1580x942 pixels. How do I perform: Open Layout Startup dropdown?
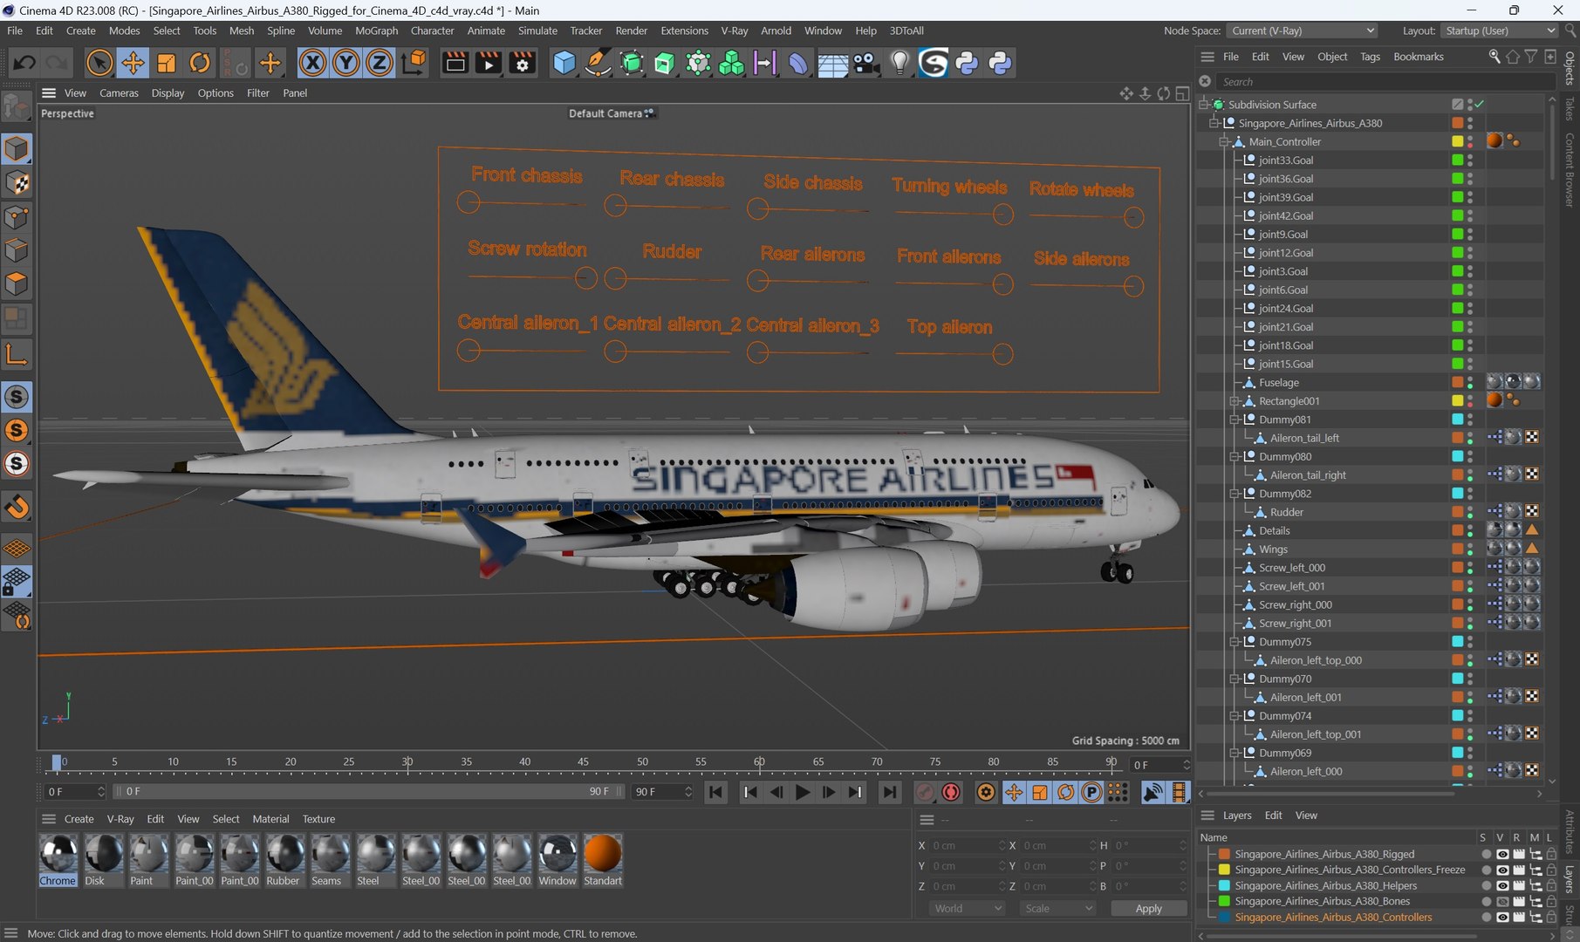tap(1499, 31)
